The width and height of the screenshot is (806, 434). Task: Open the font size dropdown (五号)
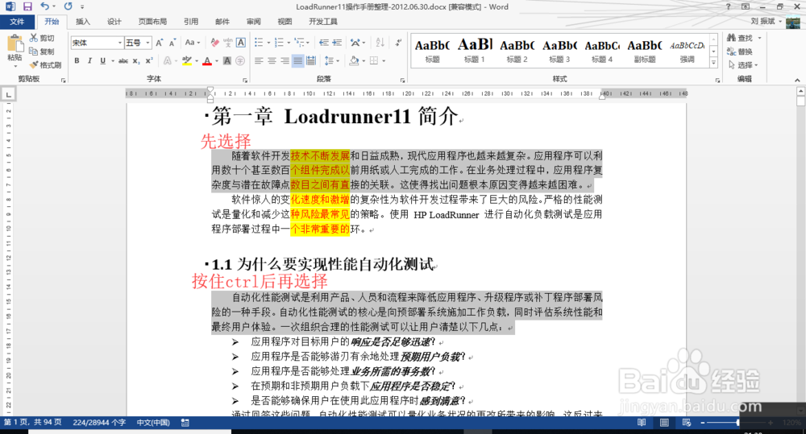(x=148, y=43)
